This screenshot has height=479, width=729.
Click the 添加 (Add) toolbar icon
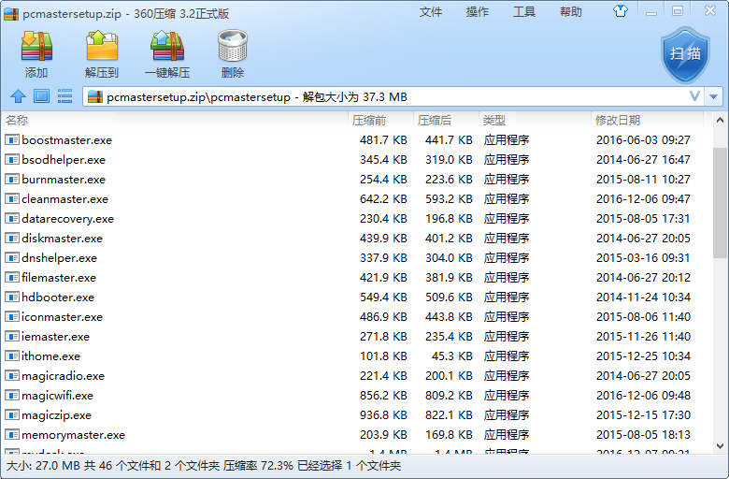pos(36,46)
